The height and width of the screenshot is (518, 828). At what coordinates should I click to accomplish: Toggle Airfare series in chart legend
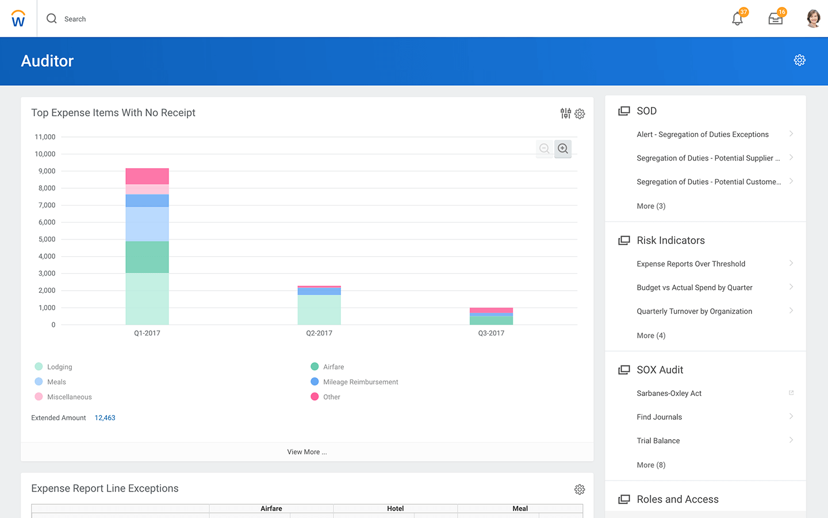point(333,367)
